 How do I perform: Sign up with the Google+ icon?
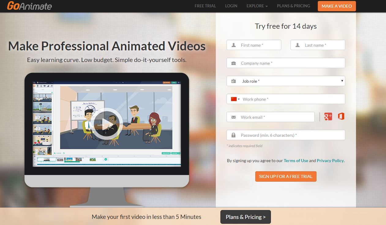point(328,117)
